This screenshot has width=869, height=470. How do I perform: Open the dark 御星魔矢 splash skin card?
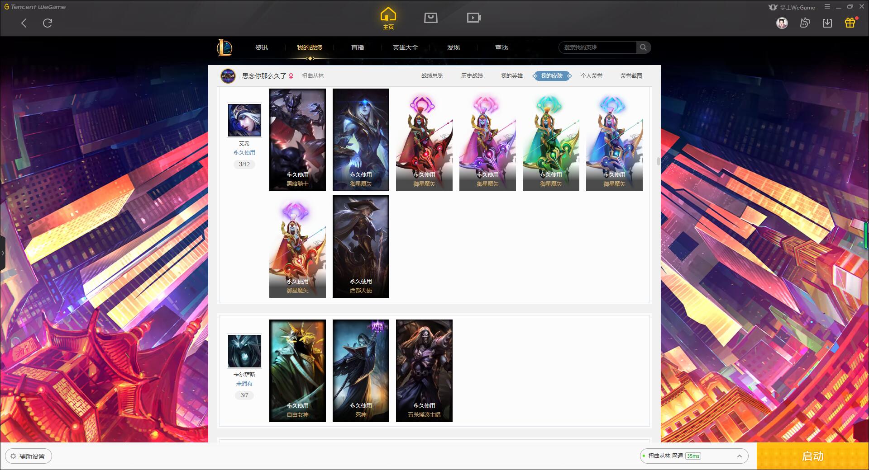(x=361, y=140)
